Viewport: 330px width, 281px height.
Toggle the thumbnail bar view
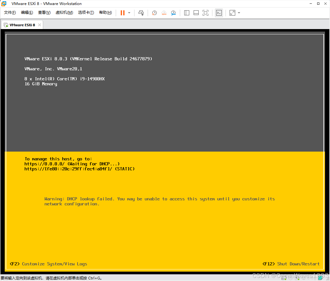click(196, 13)
